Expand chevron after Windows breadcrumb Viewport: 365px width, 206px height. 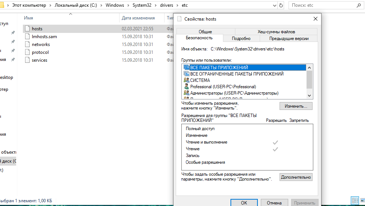[x=128, y=5]
